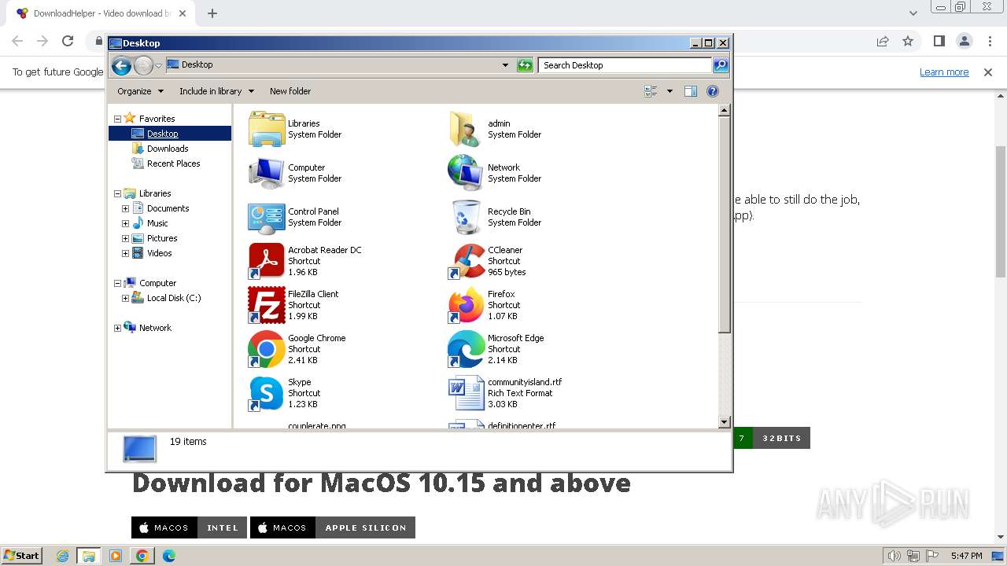Select the CCleaner shortcut icon

click(466, 261)
